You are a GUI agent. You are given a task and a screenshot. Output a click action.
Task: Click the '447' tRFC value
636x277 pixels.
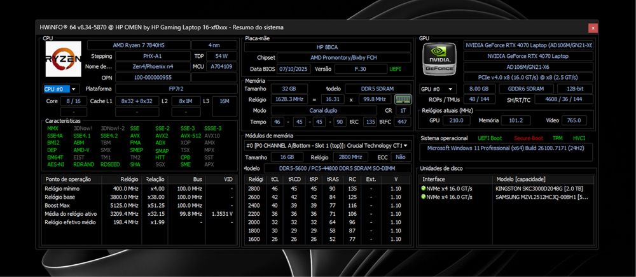[402, 122]
